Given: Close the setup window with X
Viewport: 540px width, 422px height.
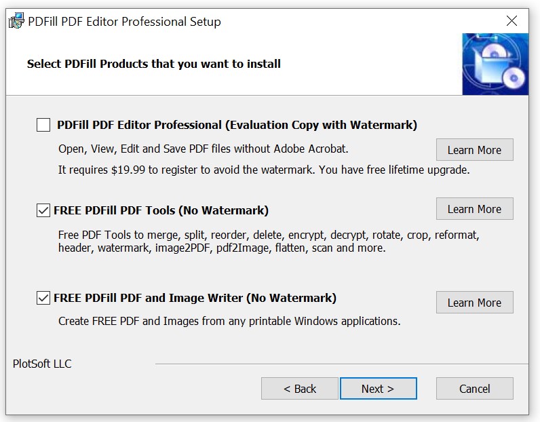Looking at the screenshot, I should [512, 21].
